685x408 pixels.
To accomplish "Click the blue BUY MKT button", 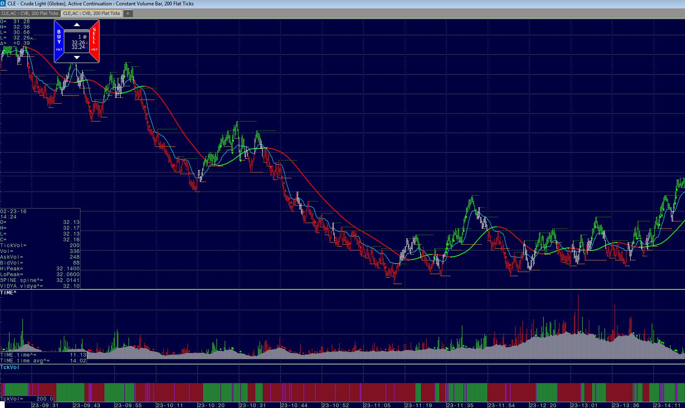I will coord(59,41).
